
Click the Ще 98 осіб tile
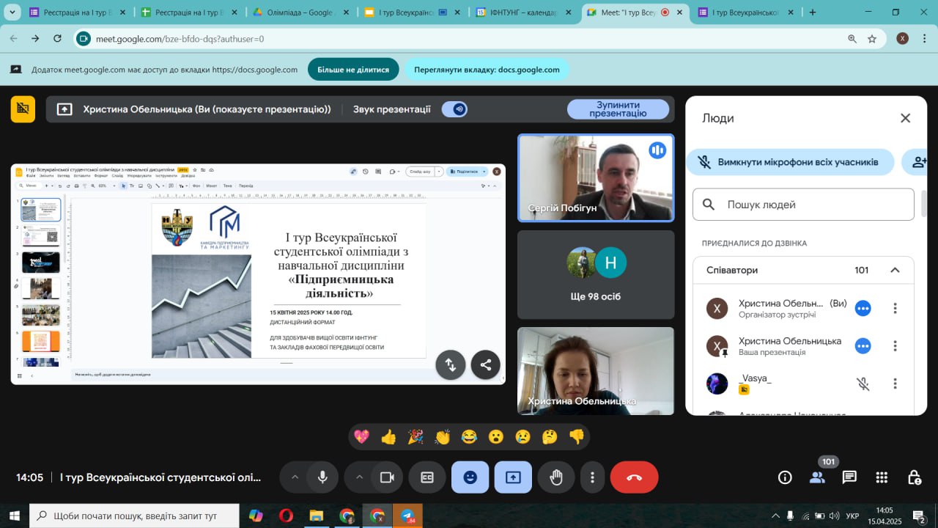click(596, 274)
